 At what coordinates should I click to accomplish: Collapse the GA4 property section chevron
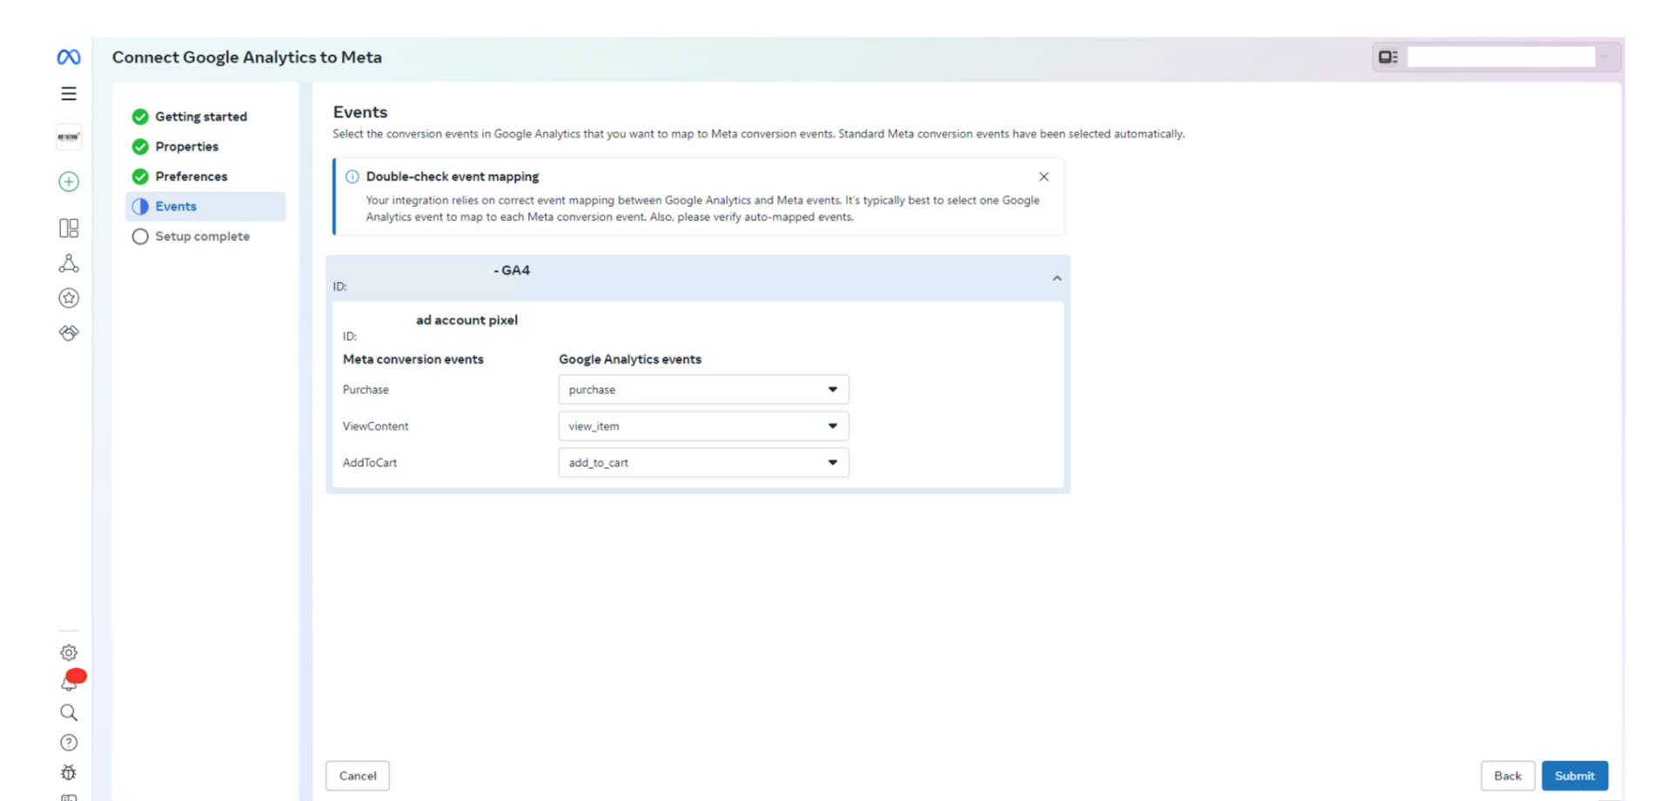pos(1057,278)
